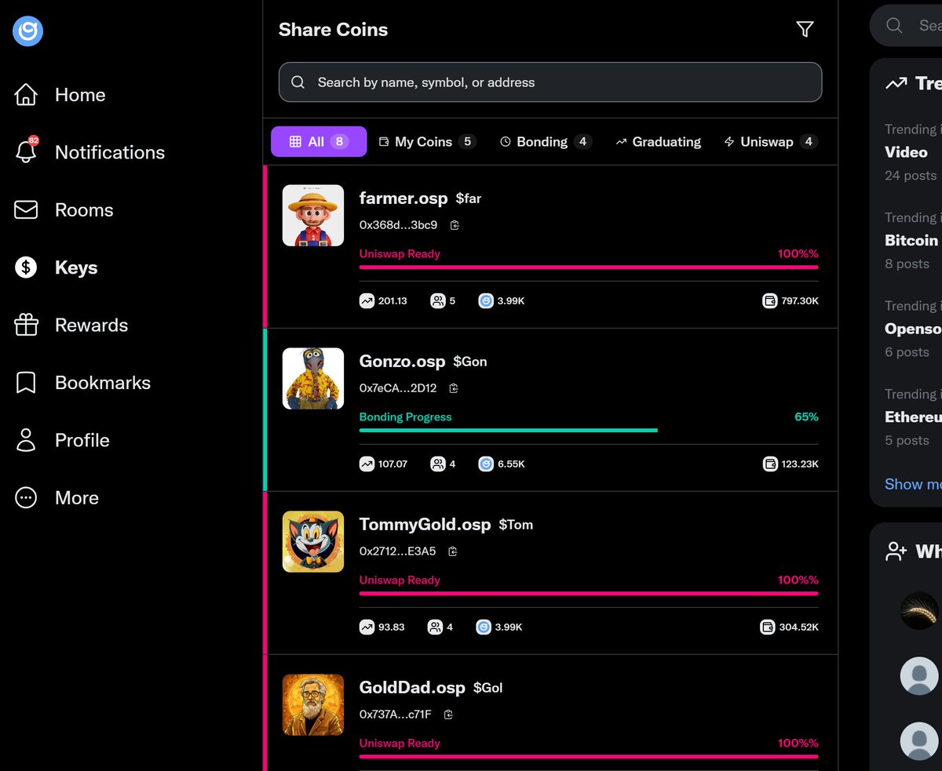Click the Profile person icon

[x=26, y=440]
